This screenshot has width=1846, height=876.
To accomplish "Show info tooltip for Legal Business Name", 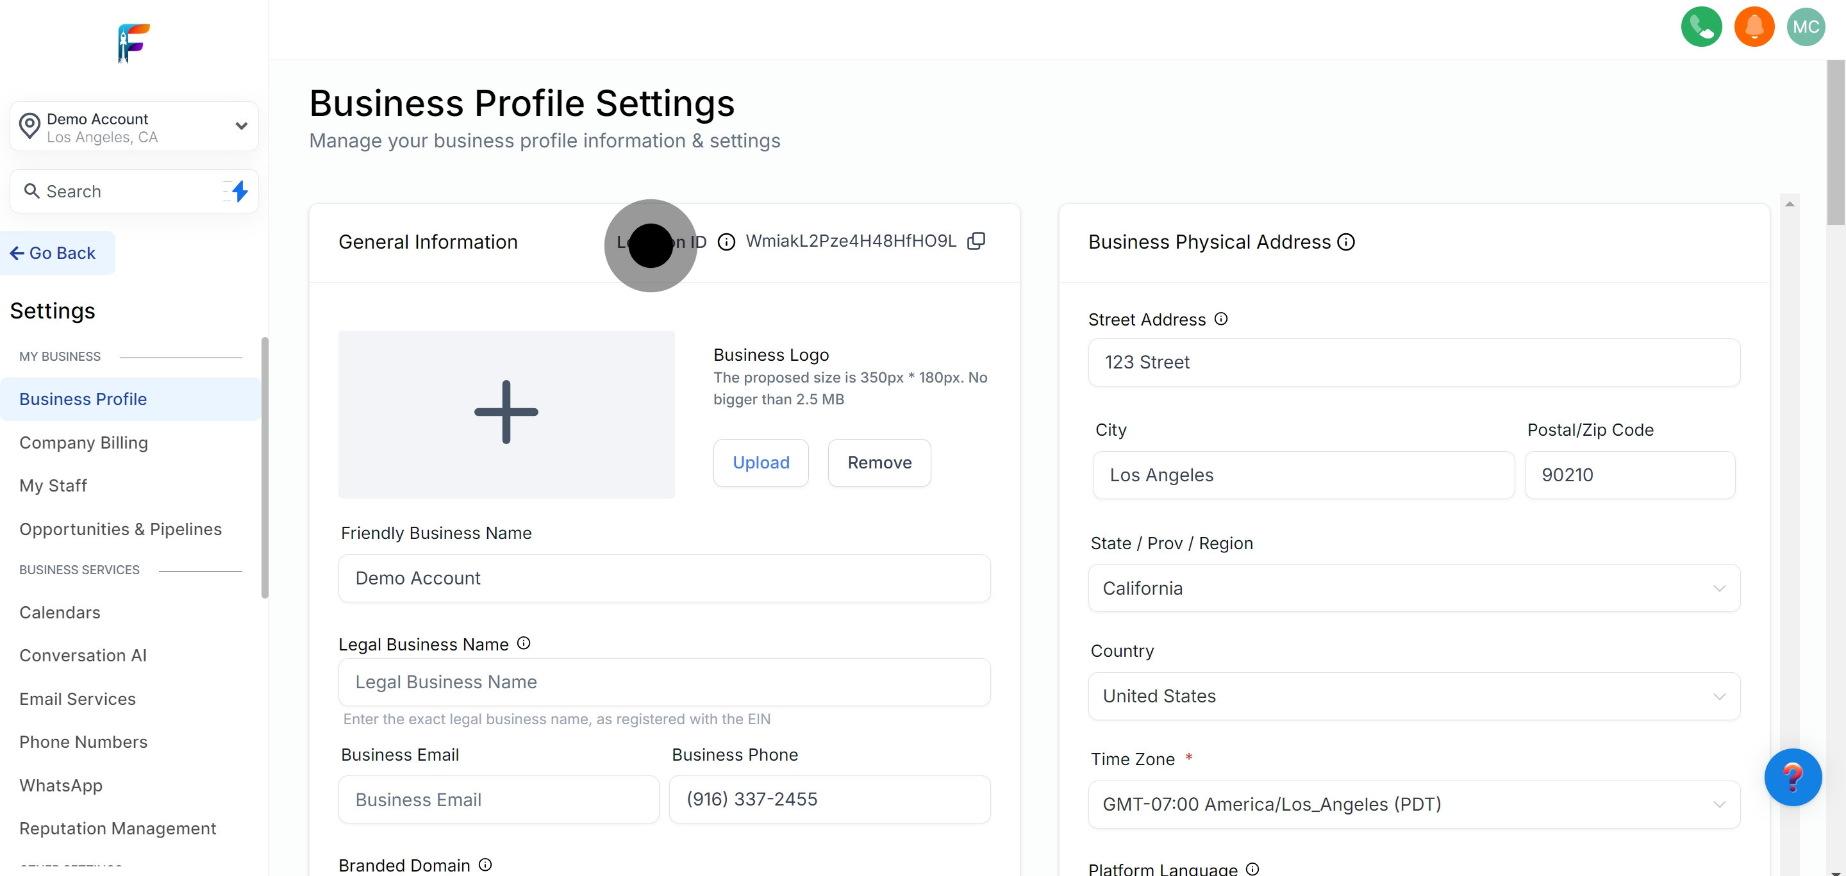I will 524,643.
